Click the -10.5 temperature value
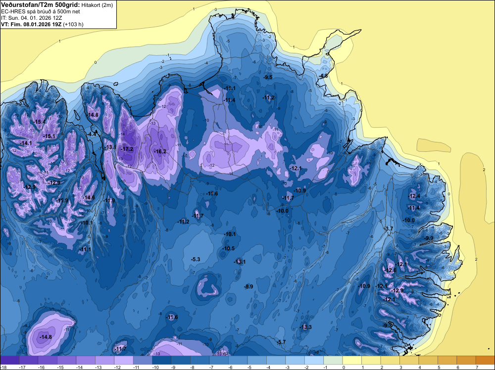The width and height of the screenshot is (495, 370). coord(229,248)
